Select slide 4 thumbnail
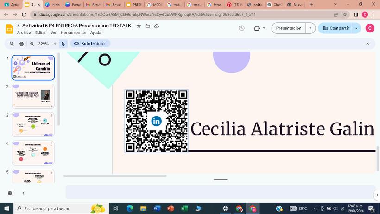Viewport: 380px width, 214px height. click(33, 153)
